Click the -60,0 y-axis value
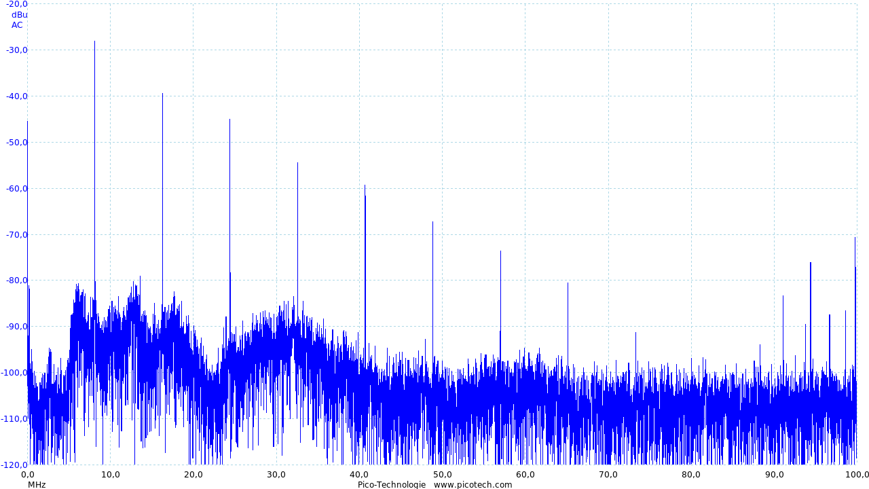Screen dimensions: 869x489 pos(16,188)
